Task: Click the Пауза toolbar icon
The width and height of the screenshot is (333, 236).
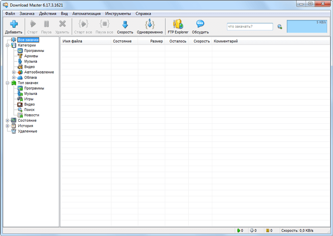Action: [x=46, y=24]
